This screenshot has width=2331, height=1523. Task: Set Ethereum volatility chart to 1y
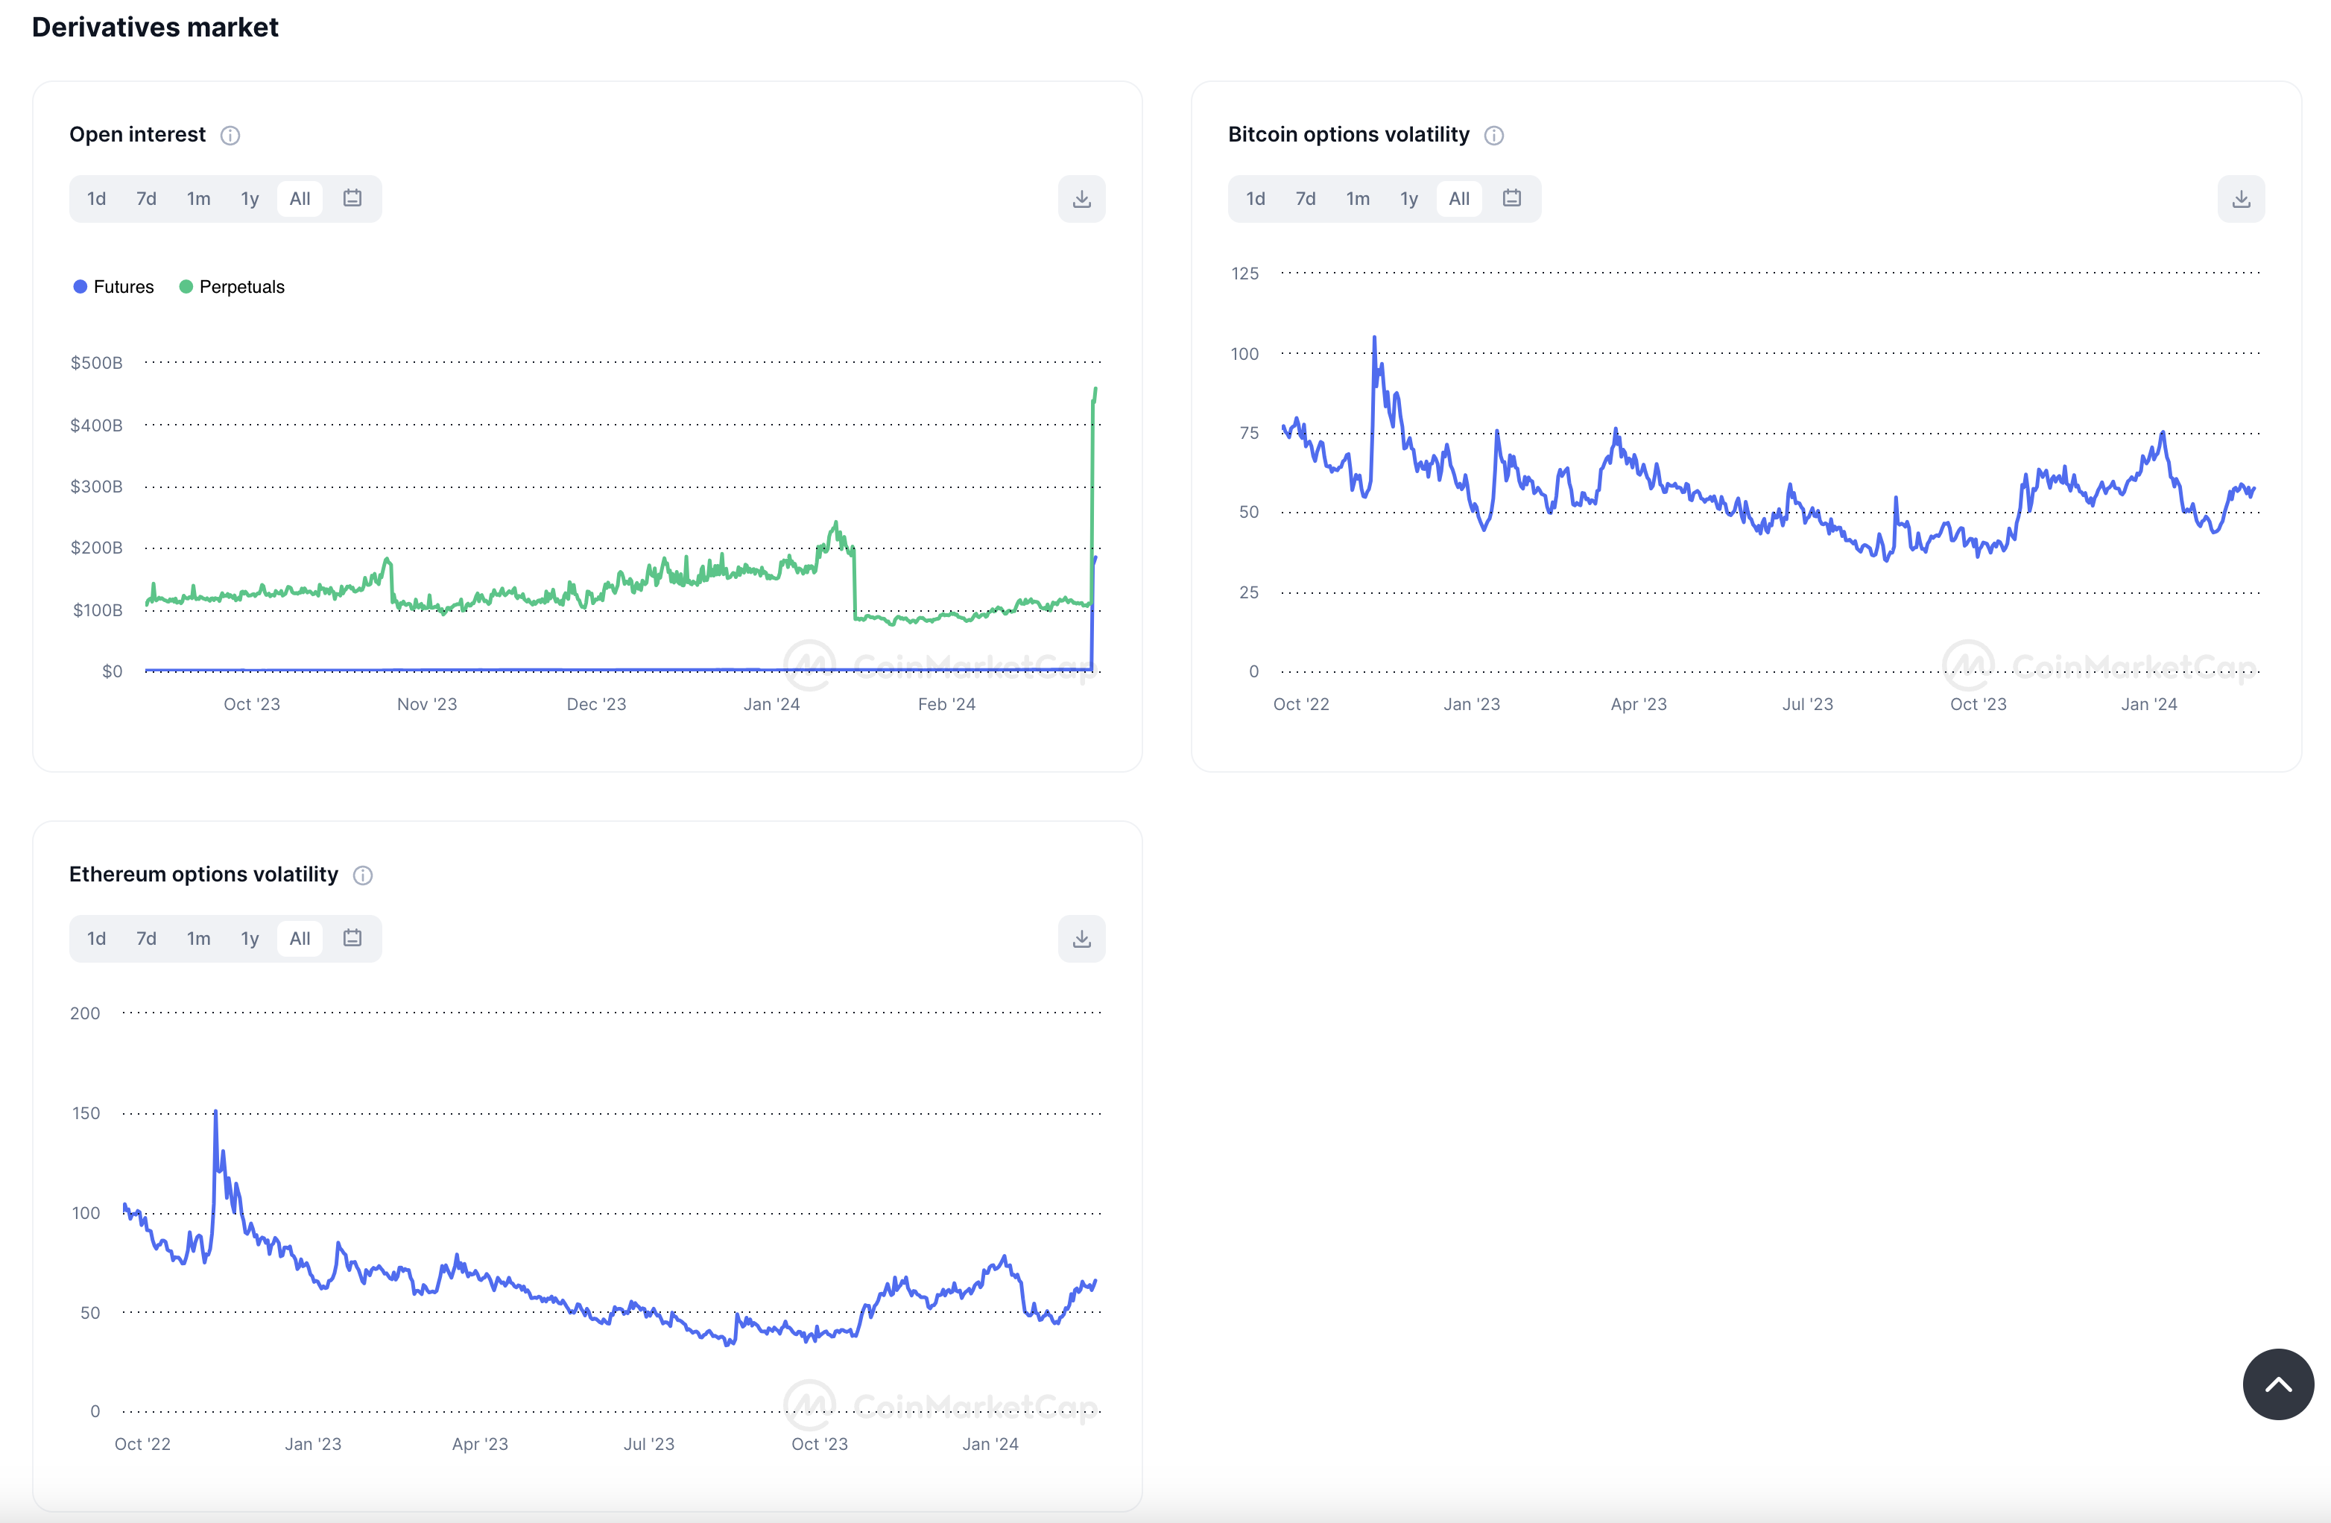click(x=250, y=938)
